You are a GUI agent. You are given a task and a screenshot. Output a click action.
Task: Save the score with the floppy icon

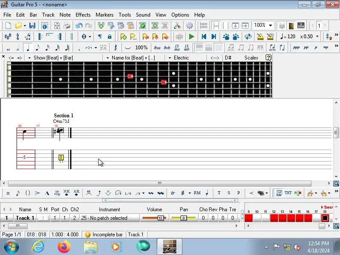pyautogui.click(x=32, y=25)
